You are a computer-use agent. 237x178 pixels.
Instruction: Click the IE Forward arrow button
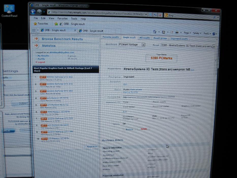pyautogui.click(x=39, y=12)
